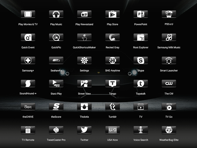Image resolution: width=197 pixels, height=148 pixels.
Task: Click the 'Tumblr' text label
Action: pos(112,117)
